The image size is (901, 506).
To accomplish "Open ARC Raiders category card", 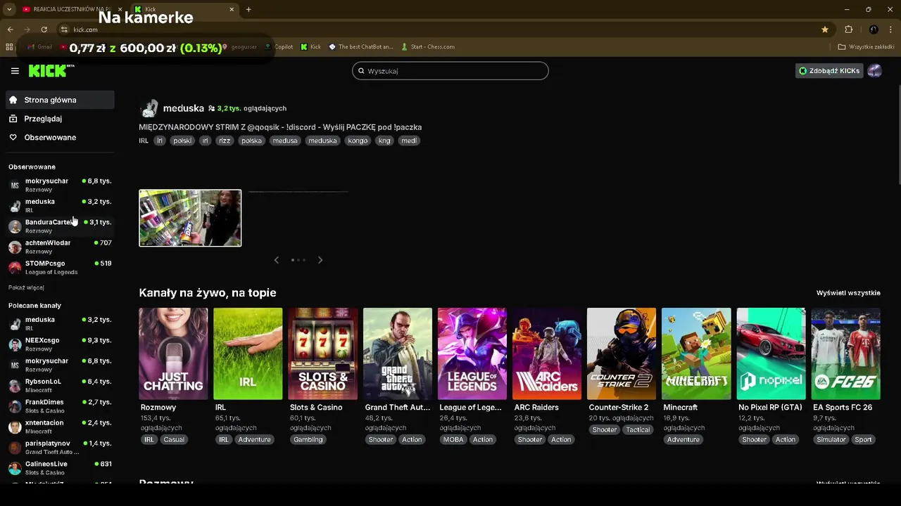I will 547,353.
